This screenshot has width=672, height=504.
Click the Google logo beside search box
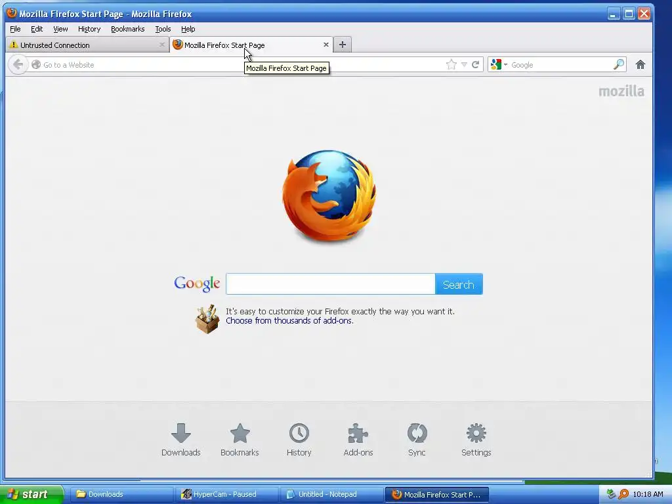click(197, 283)
